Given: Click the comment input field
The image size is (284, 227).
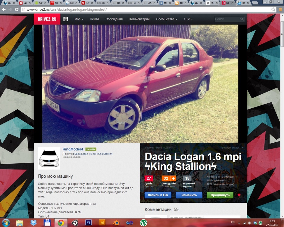Looking at the screenshot, I should tap(204, 217).
